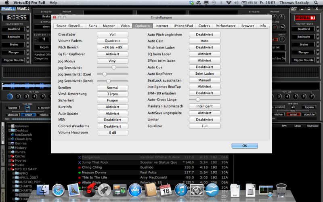
Task: Select hot cue 7 on right deck
Action: pyautogui.click(x=312, y=96)
